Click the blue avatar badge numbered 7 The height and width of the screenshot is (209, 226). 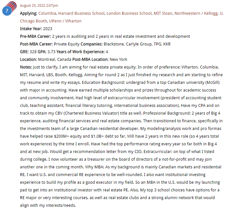pos(7,11)
